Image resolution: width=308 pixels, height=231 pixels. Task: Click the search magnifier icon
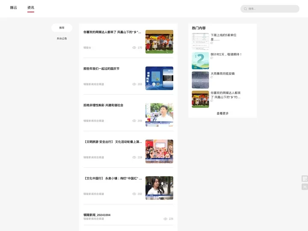(246, 9)
